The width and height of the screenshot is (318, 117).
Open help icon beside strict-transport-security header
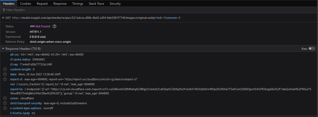(5, 103)
